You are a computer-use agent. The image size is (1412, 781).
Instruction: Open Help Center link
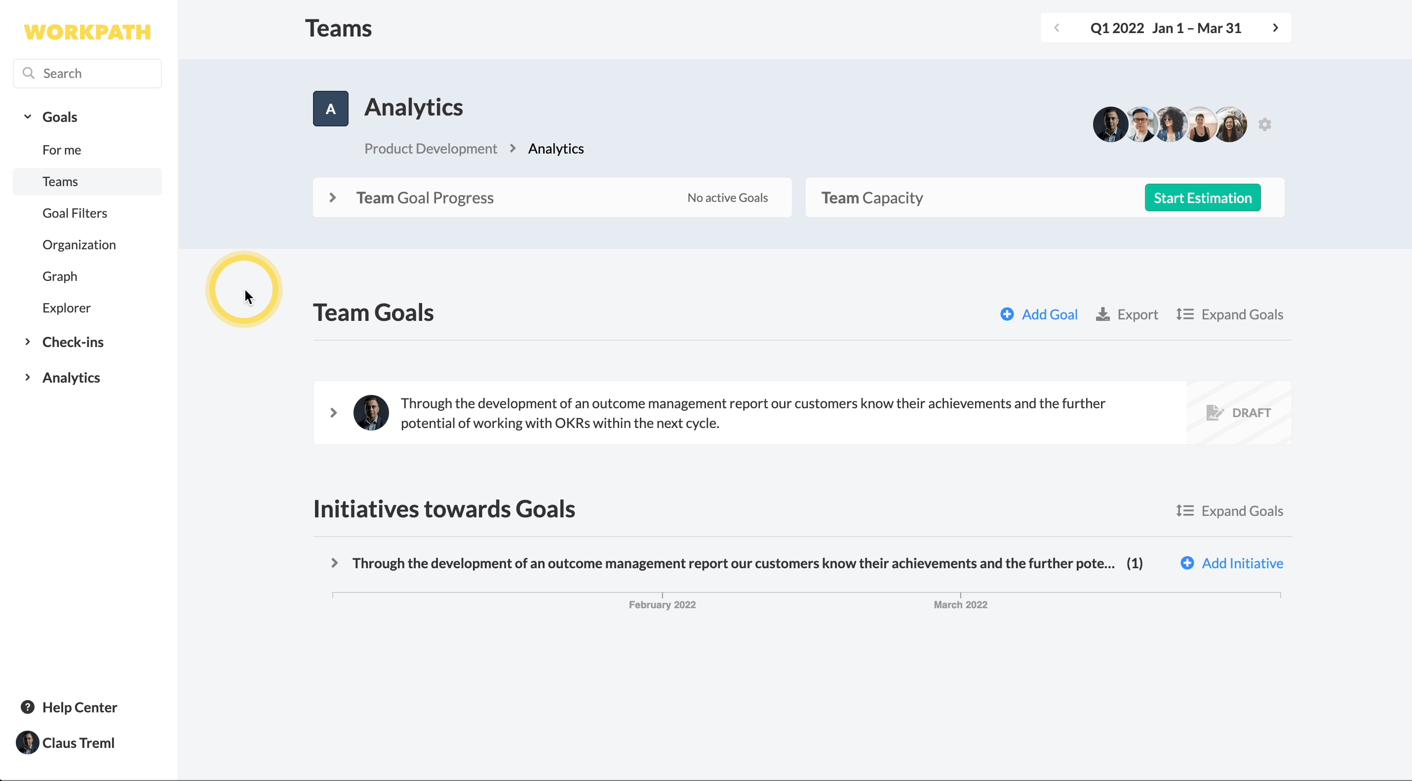[x=79, y=707]
